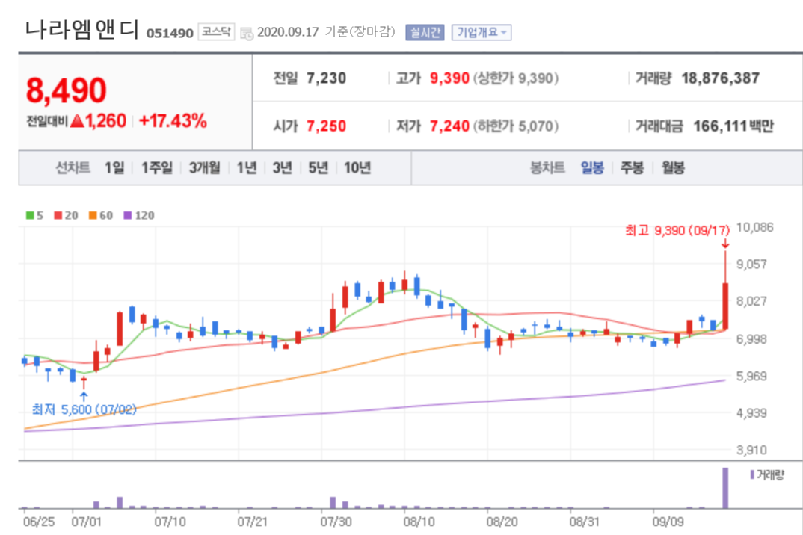Click the green 5-day average legend swatch
803x535 pixels.
[30, 215]
